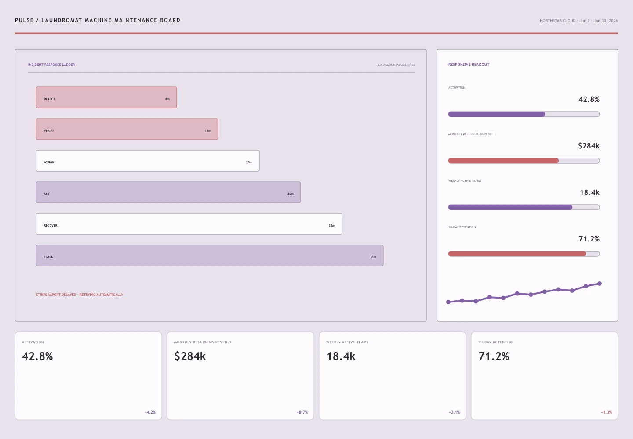This screenshot has width=633, height=439.
Task: Open the Weekly Active Teams 18.4k card
Action: [393, 376]
